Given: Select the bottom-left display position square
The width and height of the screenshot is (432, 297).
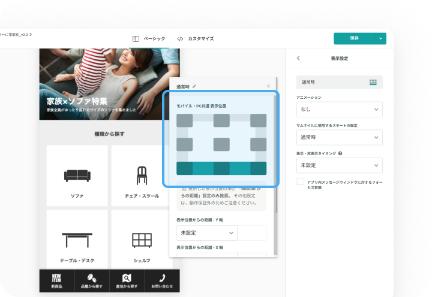Looking at the screenshot, I should [185, 168].
